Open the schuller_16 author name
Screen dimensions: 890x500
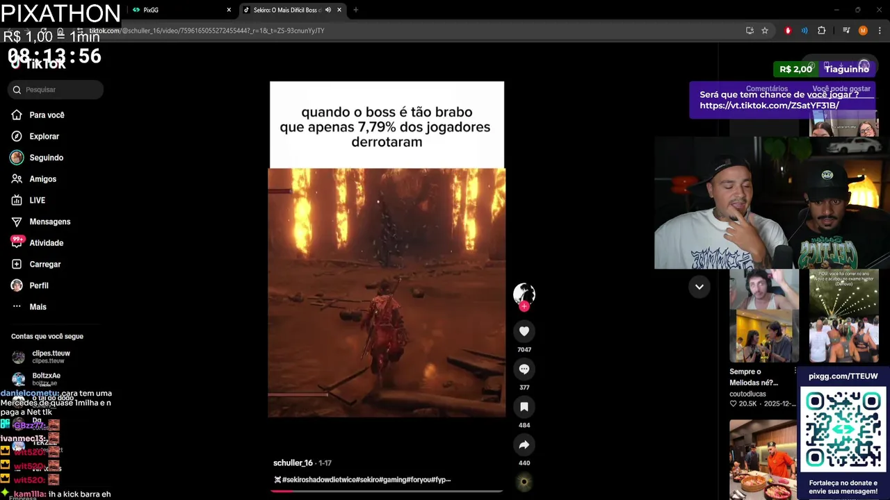point(293,462)
